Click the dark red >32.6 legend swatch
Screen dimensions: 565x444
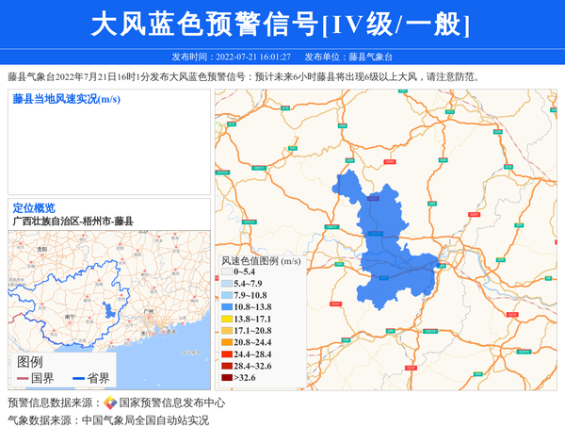(x=227, y=378)
